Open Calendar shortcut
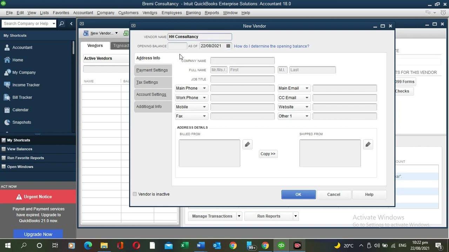 click(20, 110)
